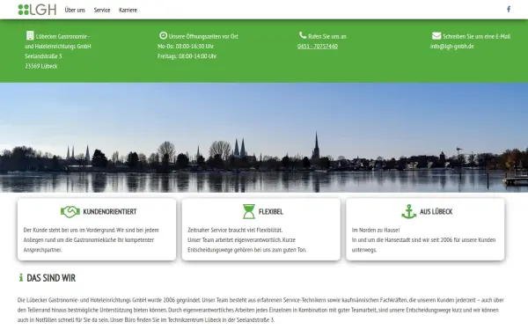The width and height of the screenshot is (528, 330).
Task: Click text Freitags: 08:00-14:00 Uhr
Action: [x=187, y=56]
